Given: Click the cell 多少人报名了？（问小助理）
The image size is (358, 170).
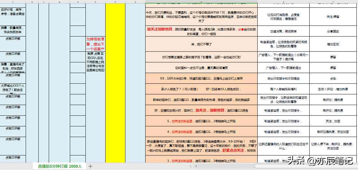Looking at the screenshot, I should coord(201,89).
